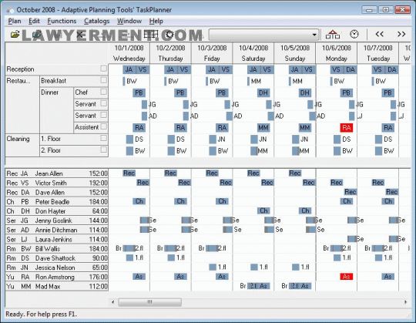The image size is (416, 323).
Task: Toggle the second Servant row checkbox
Action: tap(104, 115)
